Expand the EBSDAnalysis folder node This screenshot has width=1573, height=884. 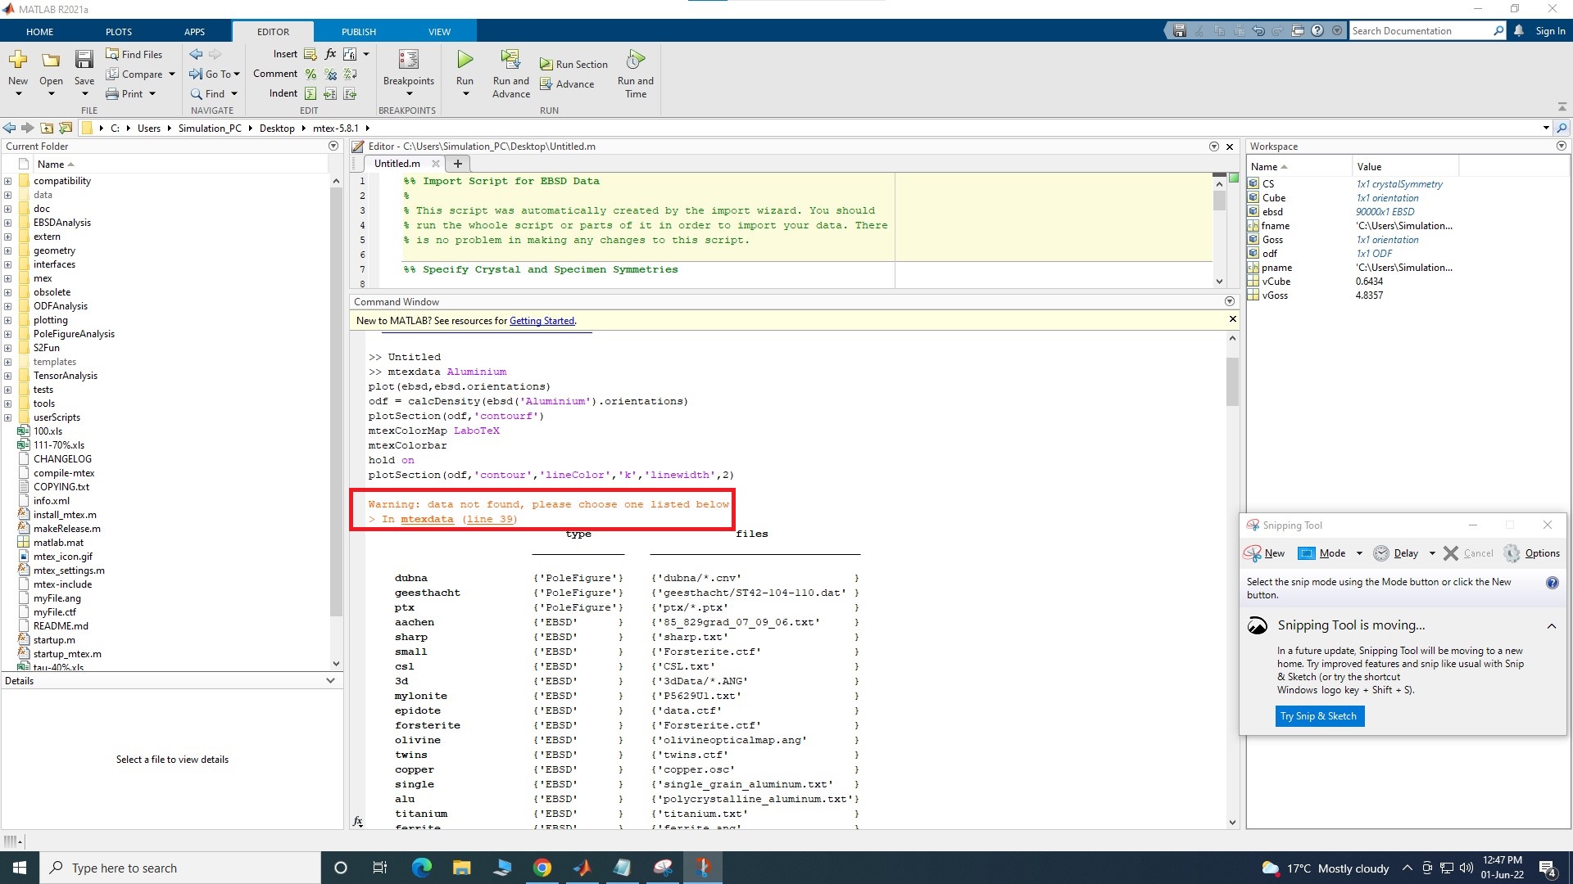[7, 223]
